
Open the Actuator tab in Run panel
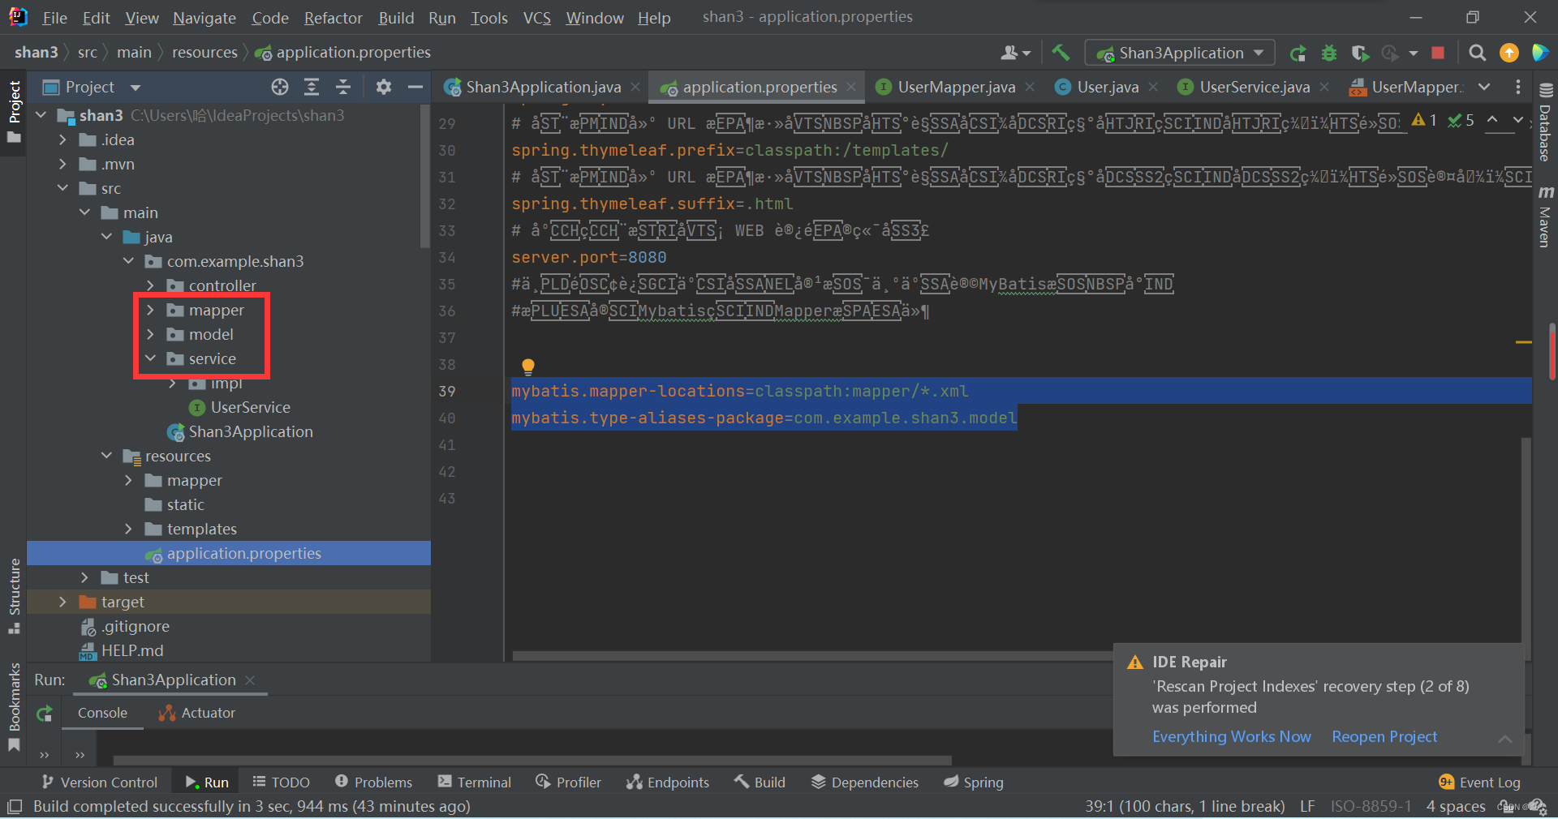click(x=198, y=713)
